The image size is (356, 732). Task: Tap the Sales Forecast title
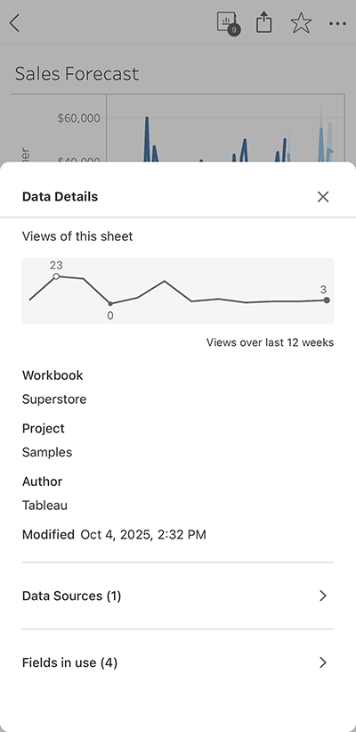pos(77,74)
